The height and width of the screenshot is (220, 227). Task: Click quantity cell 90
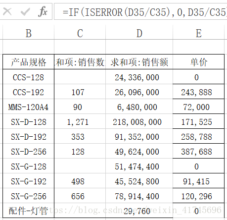click(x=80, y=107)
